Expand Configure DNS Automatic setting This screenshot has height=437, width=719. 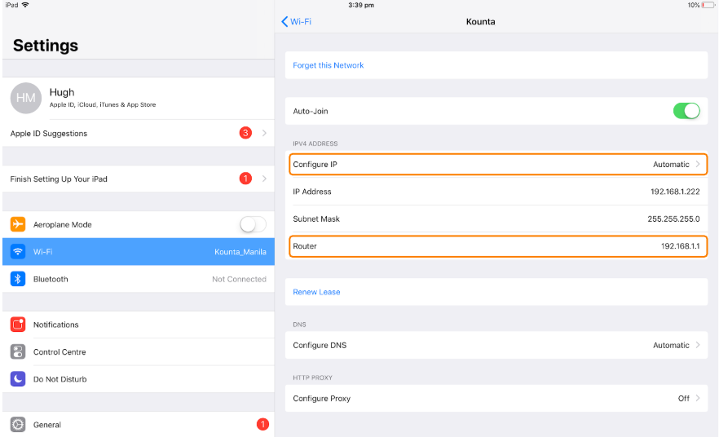click(x=496, y=346)
